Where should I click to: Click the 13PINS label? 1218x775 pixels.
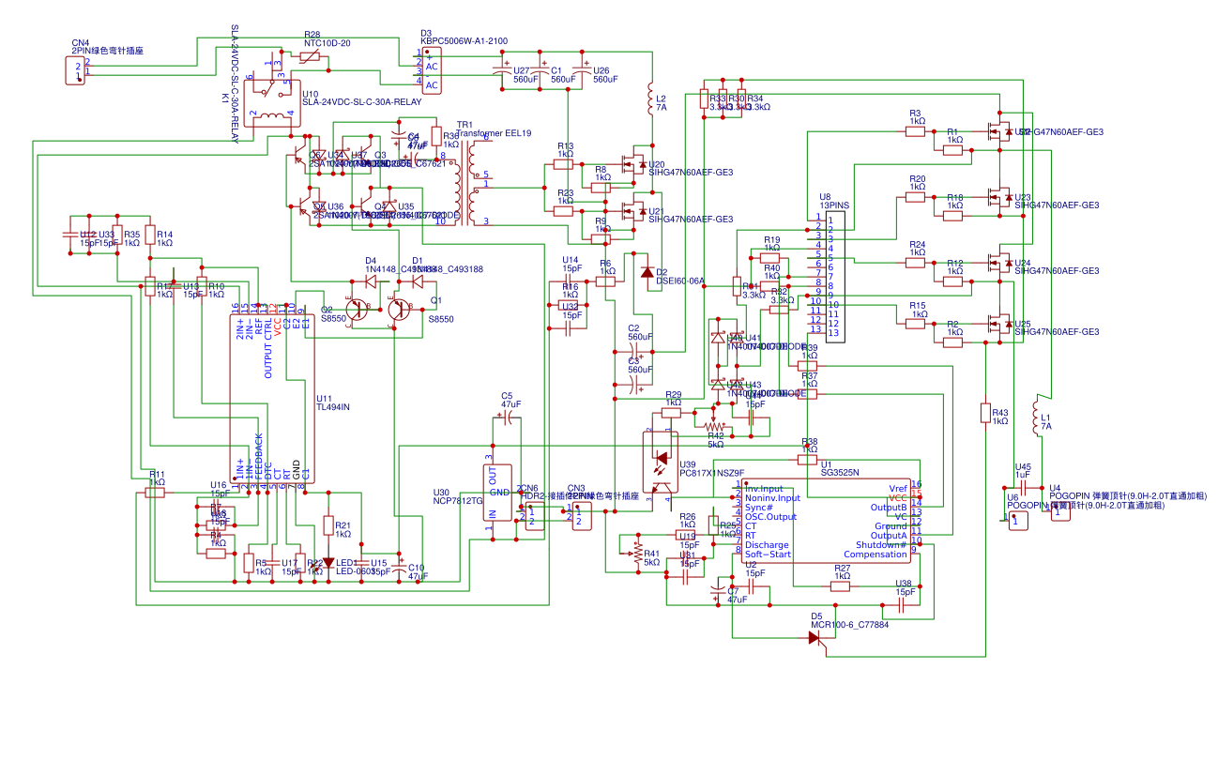coord(834,205)
